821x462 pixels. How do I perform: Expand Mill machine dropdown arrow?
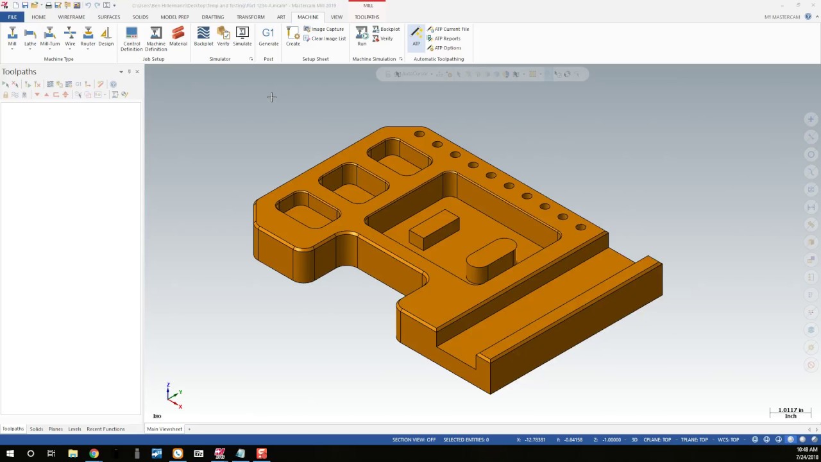(x=12, y=48)
